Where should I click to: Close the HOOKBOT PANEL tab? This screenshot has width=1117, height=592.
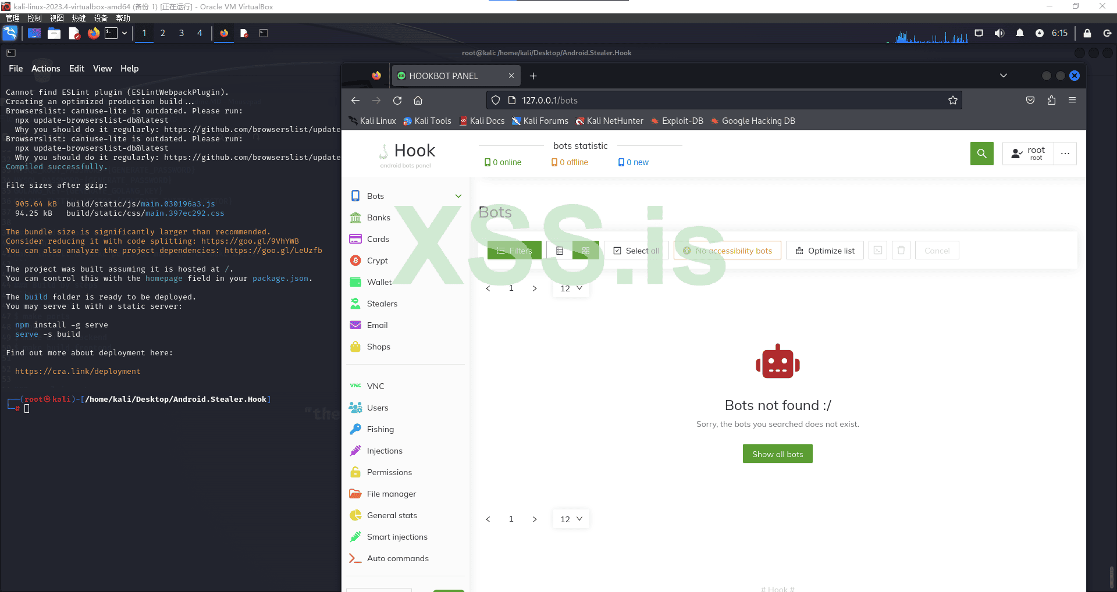click(511, 76)
